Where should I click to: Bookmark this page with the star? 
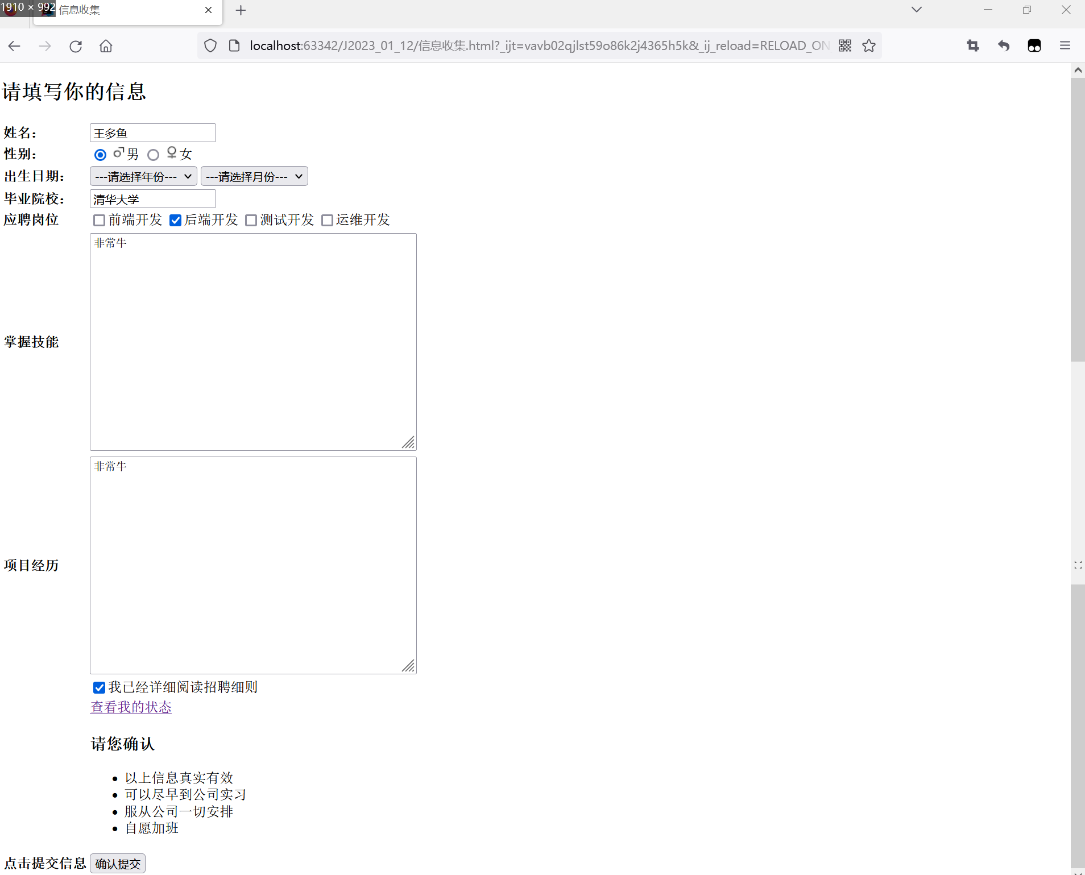(x=869, y=45)
